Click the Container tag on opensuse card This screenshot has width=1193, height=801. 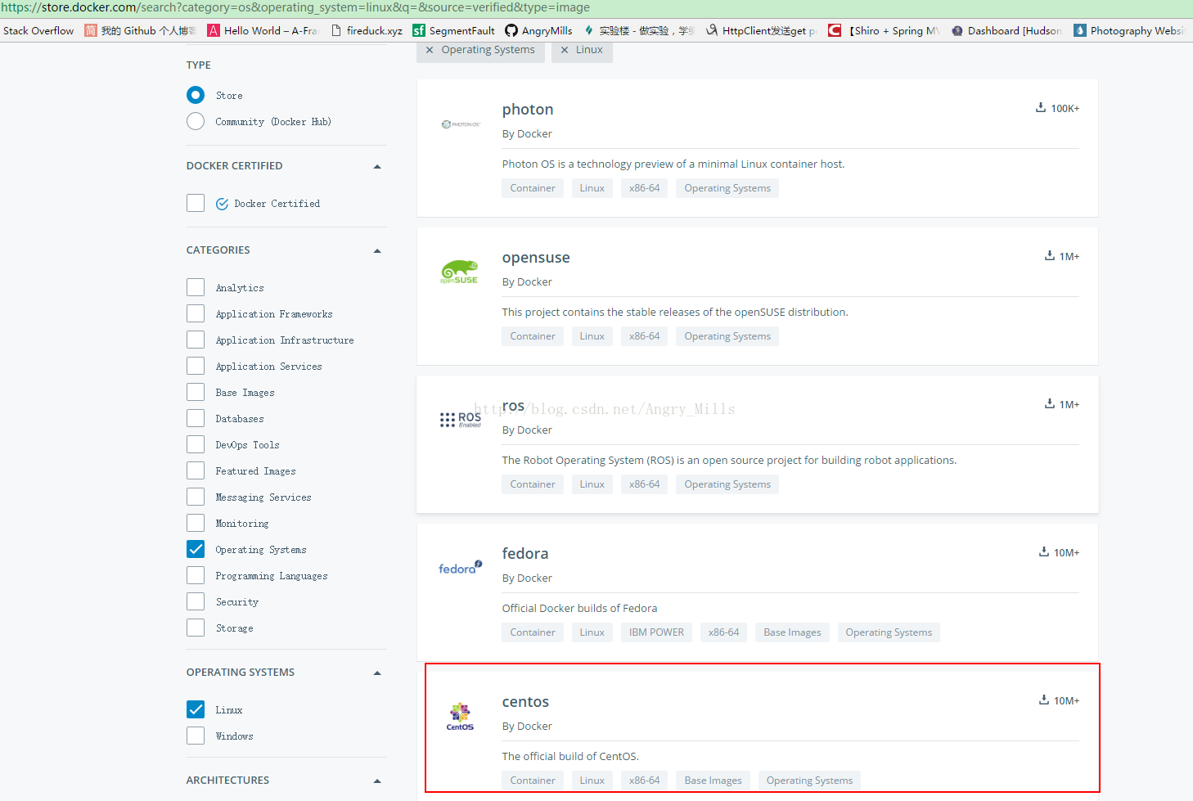(533, 336)
